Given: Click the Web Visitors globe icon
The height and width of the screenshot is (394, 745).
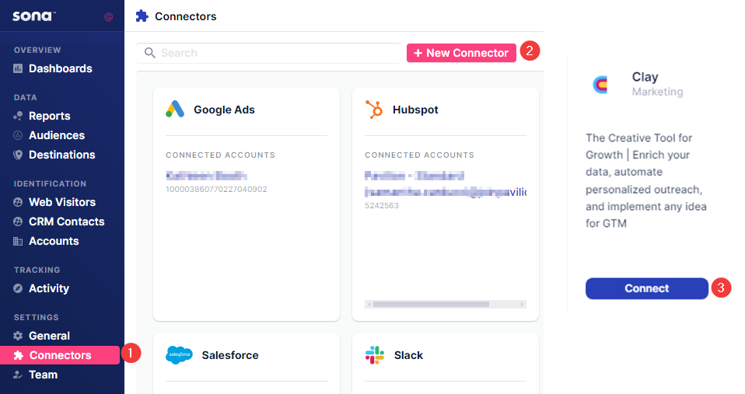Looking at the screenshot, I should pyautogui.click(x=18, y=202).
